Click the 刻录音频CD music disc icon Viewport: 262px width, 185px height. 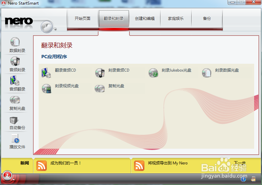[x=100, y=73]
